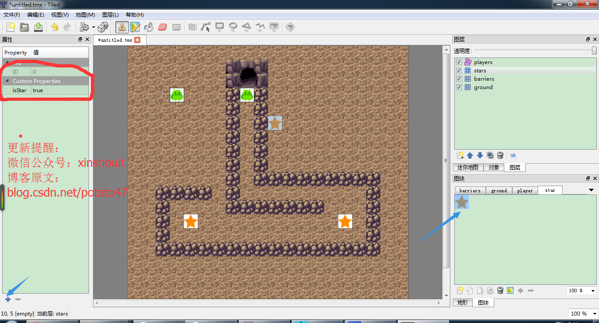Open the 视图(V) menu
The width and height of the screenshot is (599, 323).
[x=60, y=15]
